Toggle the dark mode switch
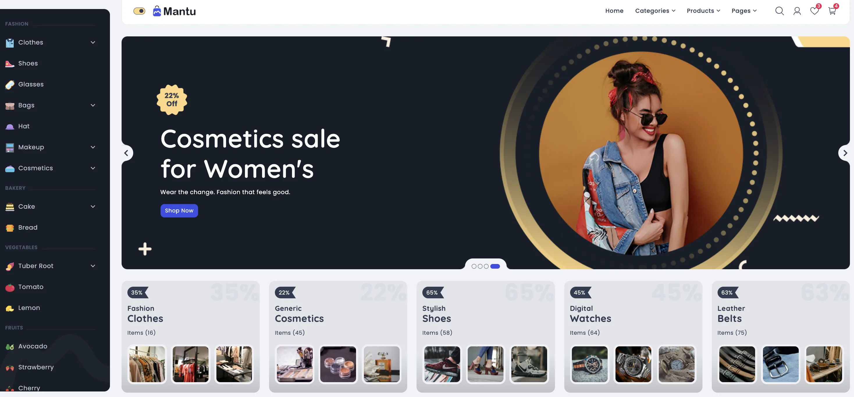 pyautogui.click(x=139, y=11)
